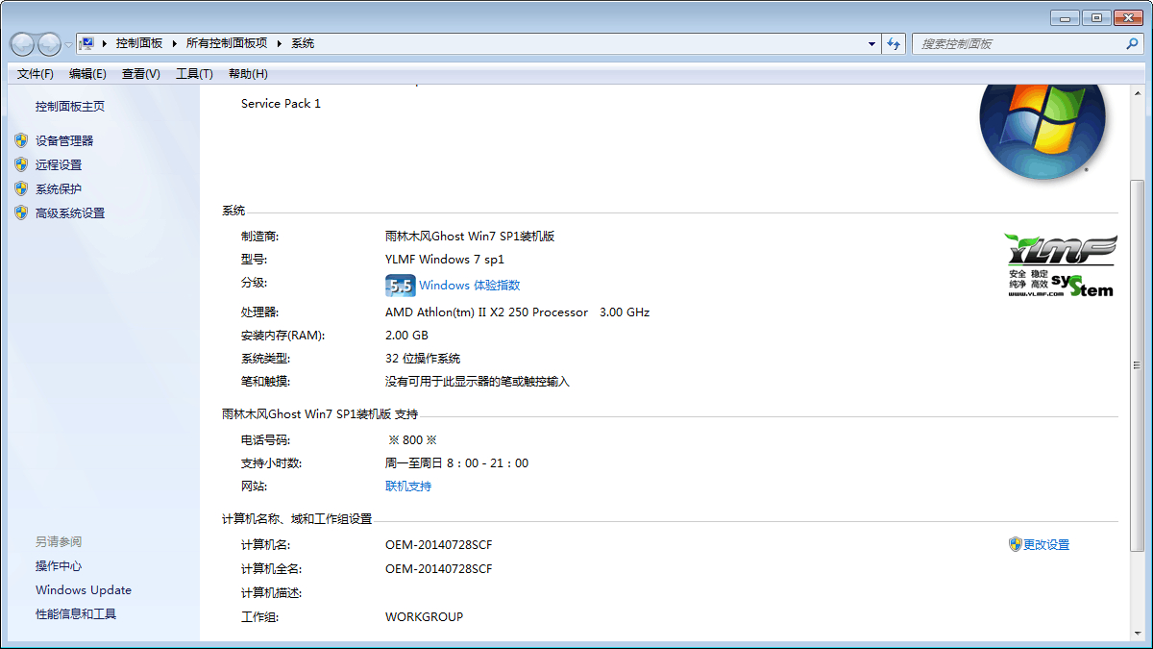Minimize the System window
Viewport: 1153px width, 649px height.
1065,17
